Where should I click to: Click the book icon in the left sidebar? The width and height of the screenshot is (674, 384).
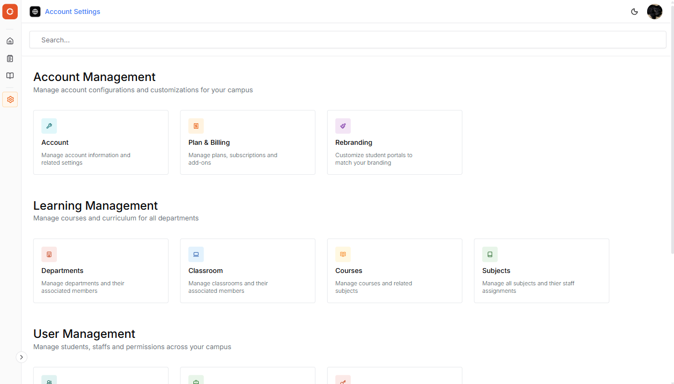(x=10, y=76)
